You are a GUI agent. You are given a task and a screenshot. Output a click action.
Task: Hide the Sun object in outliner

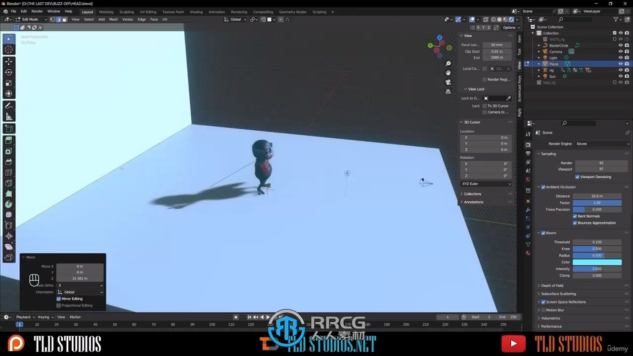pyautogui.click(x=620, y=76)
